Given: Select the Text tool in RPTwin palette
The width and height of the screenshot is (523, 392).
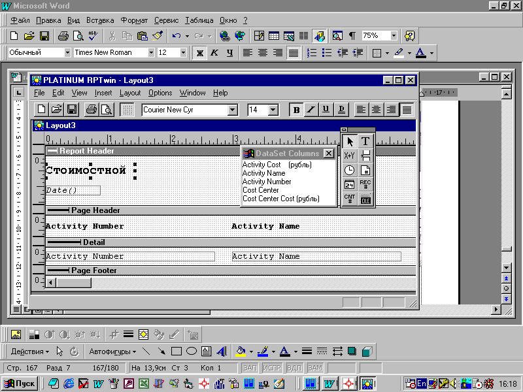Looking at the screenshot, I should pyautogui.click(x=365, y=142).
